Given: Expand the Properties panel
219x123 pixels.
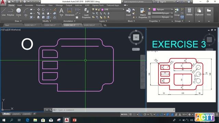Looking at the screenshot, I should pyautogui.click(x=154, y=21).
